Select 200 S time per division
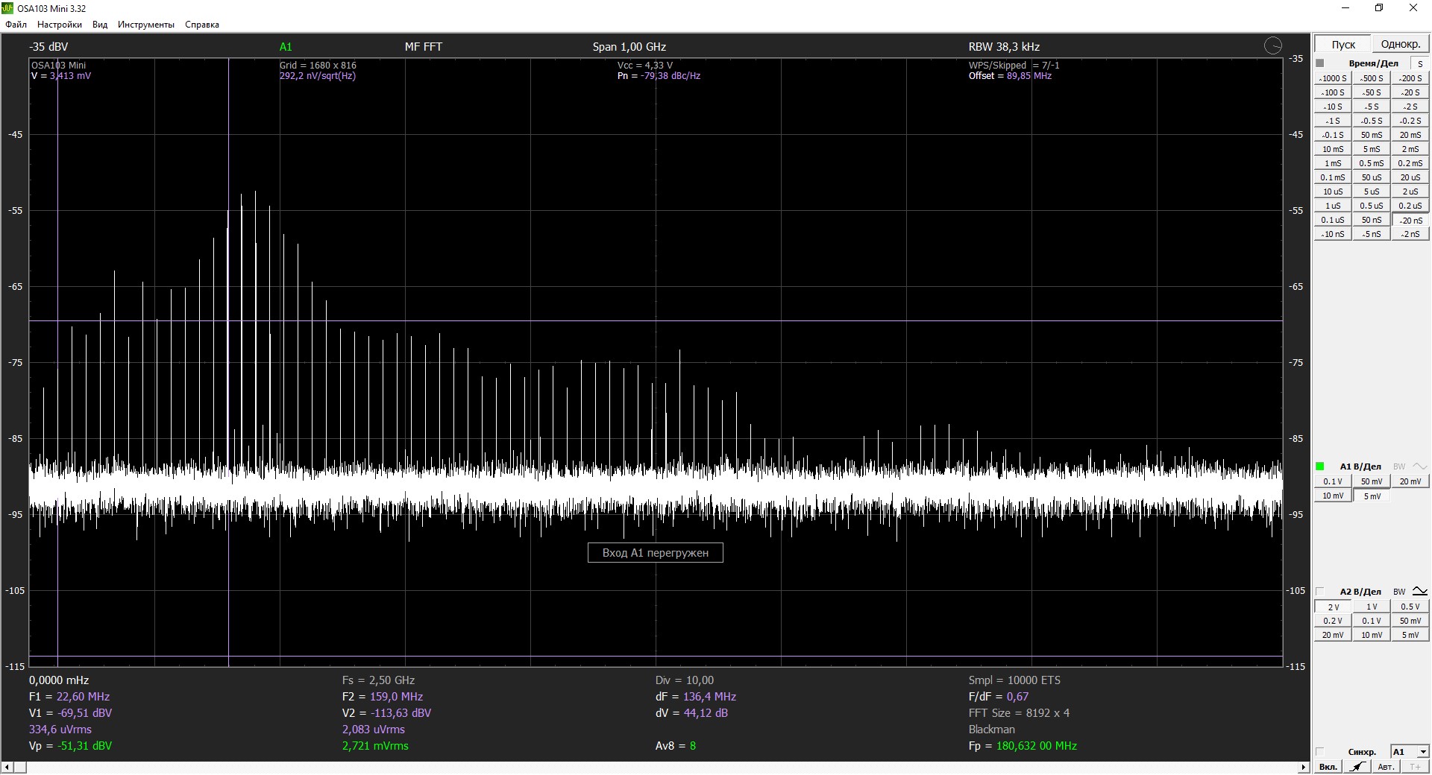This screenshot has height=775, width=1432. [1410, 78]
